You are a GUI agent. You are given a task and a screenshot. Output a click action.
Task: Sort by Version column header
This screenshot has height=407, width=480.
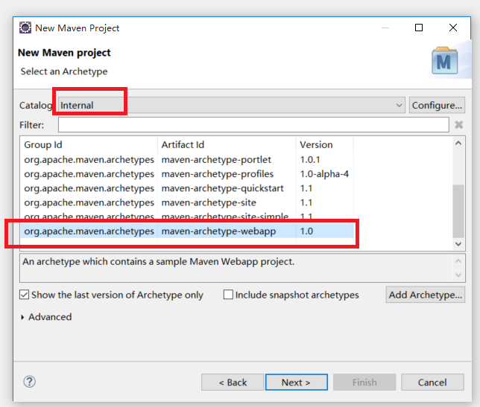[324, 144]
